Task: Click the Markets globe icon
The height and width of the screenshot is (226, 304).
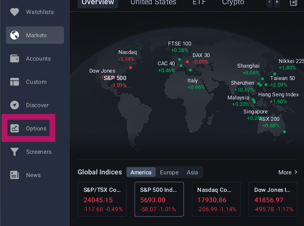Action: pyautogui.click(x=14, y=35)
